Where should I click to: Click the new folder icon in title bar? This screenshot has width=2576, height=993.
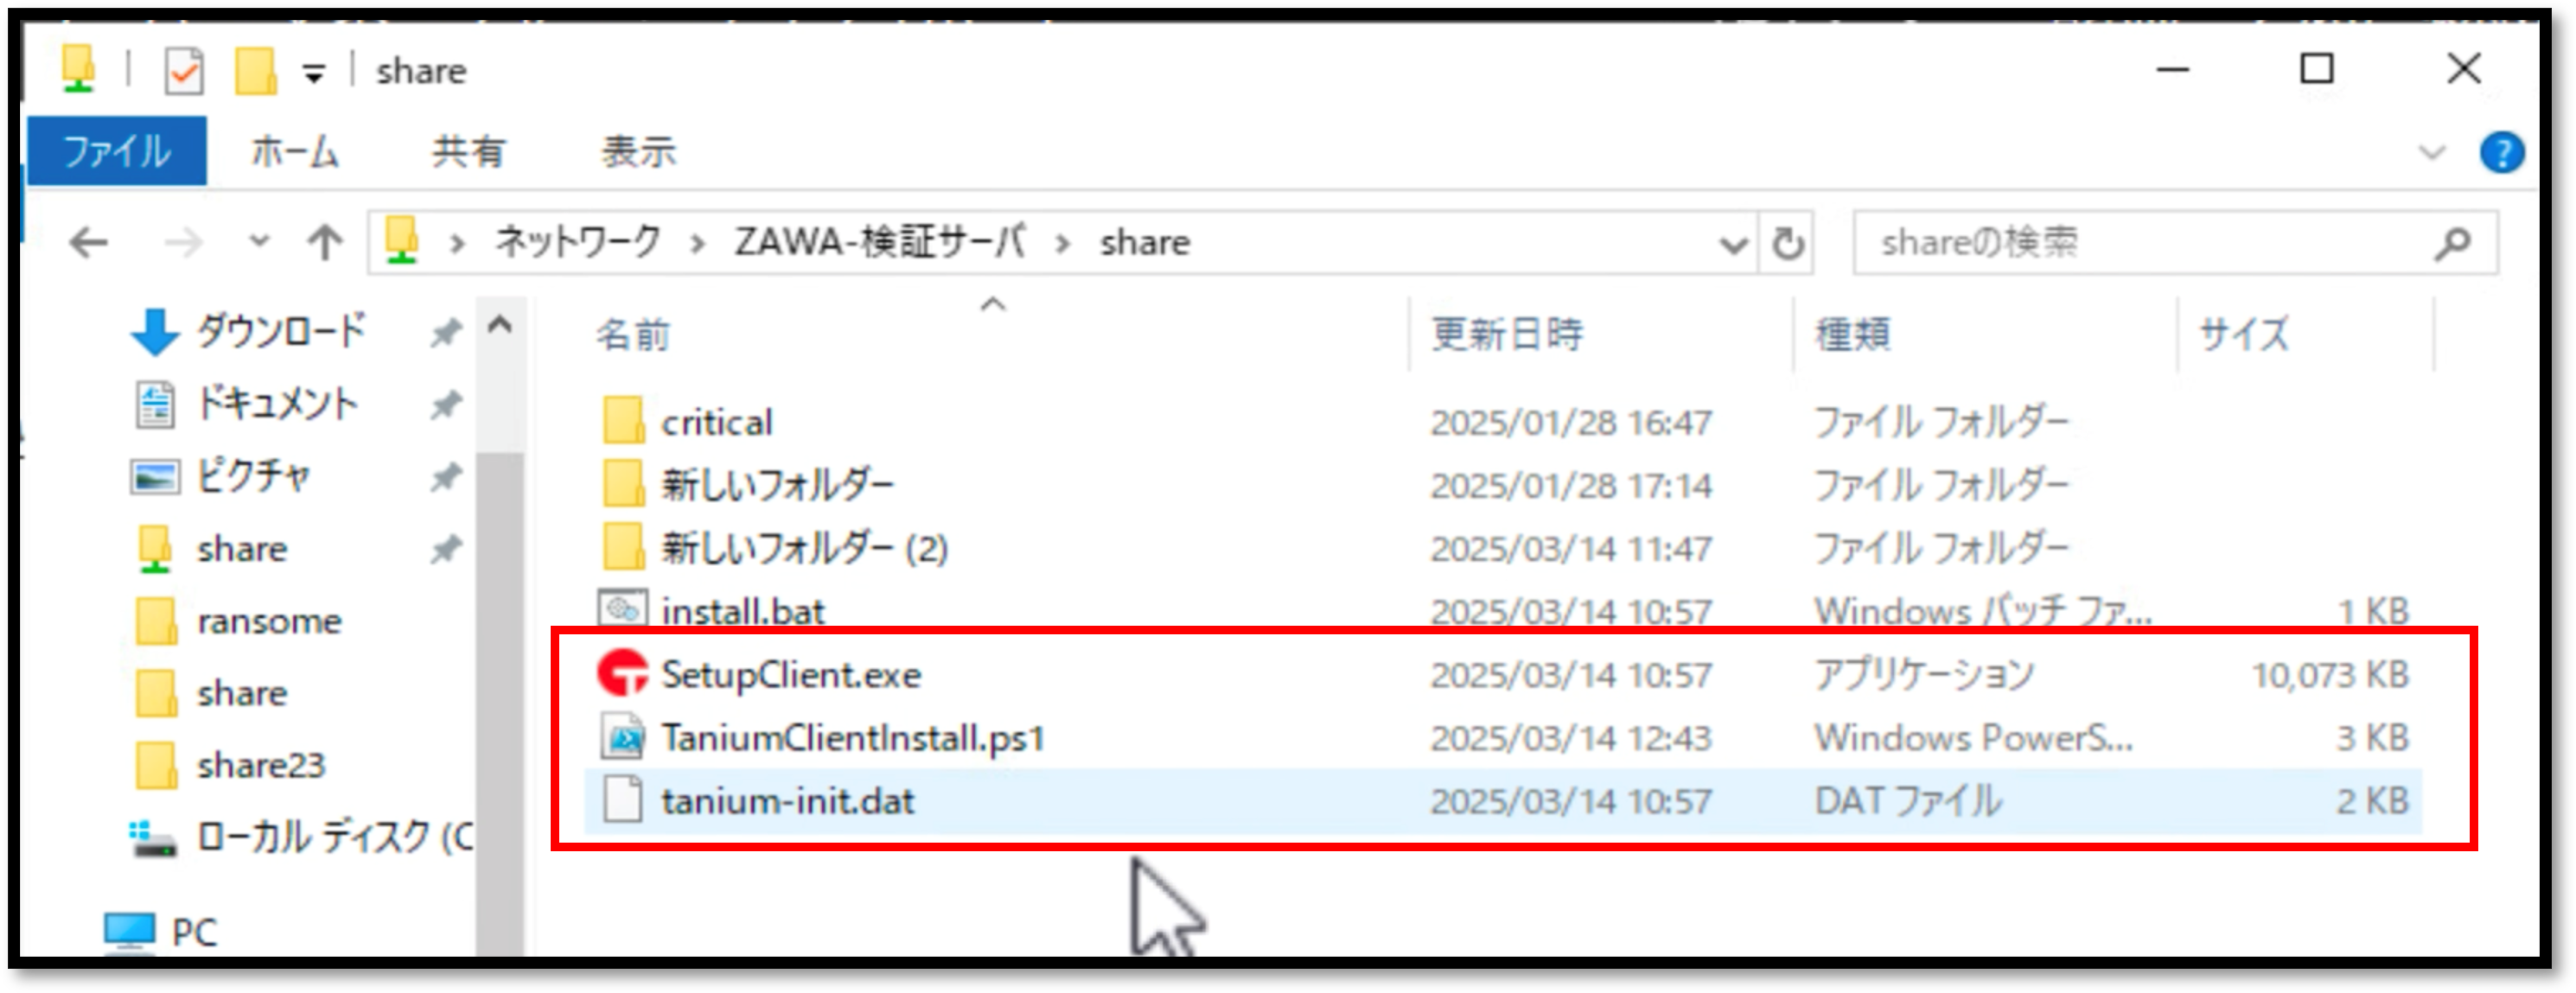(x=255, y=71)
